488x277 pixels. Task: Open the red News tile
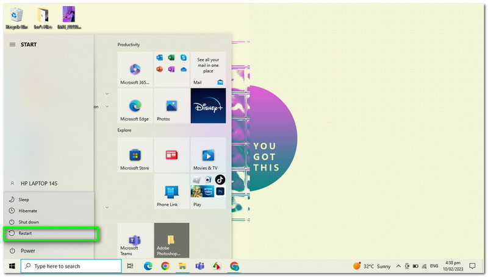171,155
